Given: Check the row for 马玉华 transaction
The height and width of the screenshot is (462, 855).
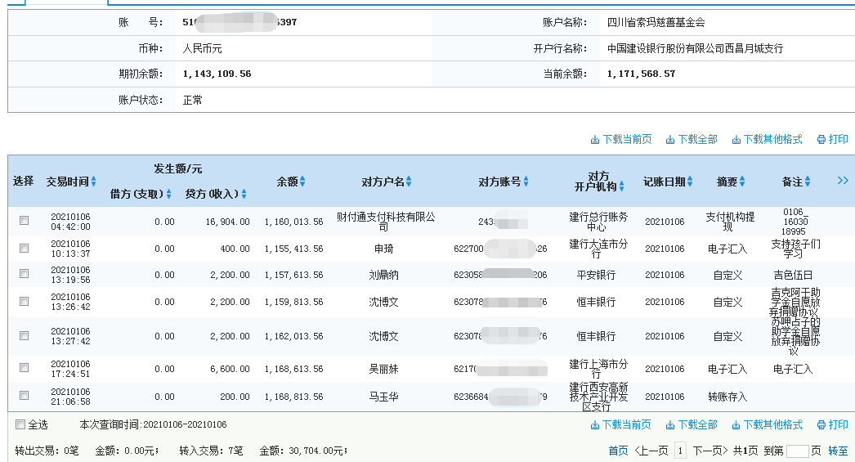Looking at the screenshot, I should pyautogui.click(x=24, y=396).
